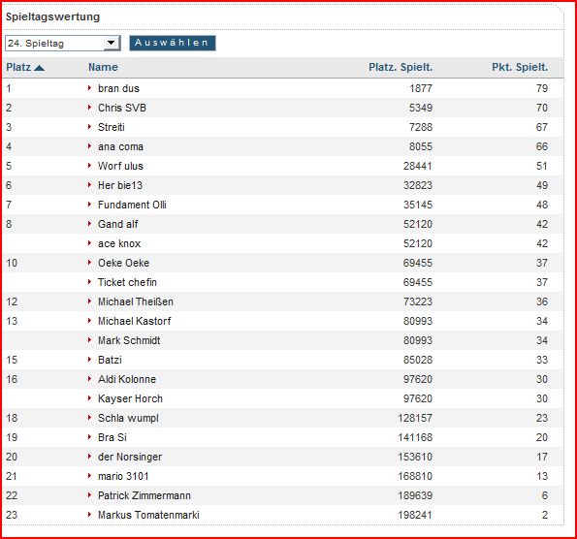Click red arrow beside Streiti

tap(89, 127)
